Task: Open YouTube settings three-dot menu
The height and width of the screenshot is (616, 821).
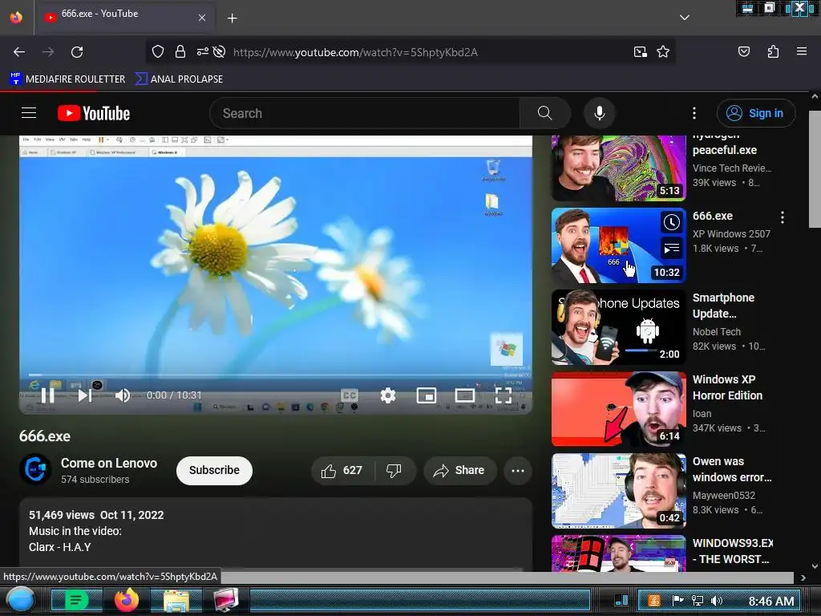Action: coord(694,113)
